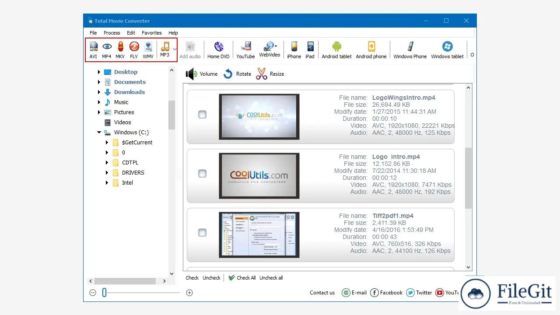Tick the Tiff2pdf1.mp4 checkbox

tap(202, 233)
